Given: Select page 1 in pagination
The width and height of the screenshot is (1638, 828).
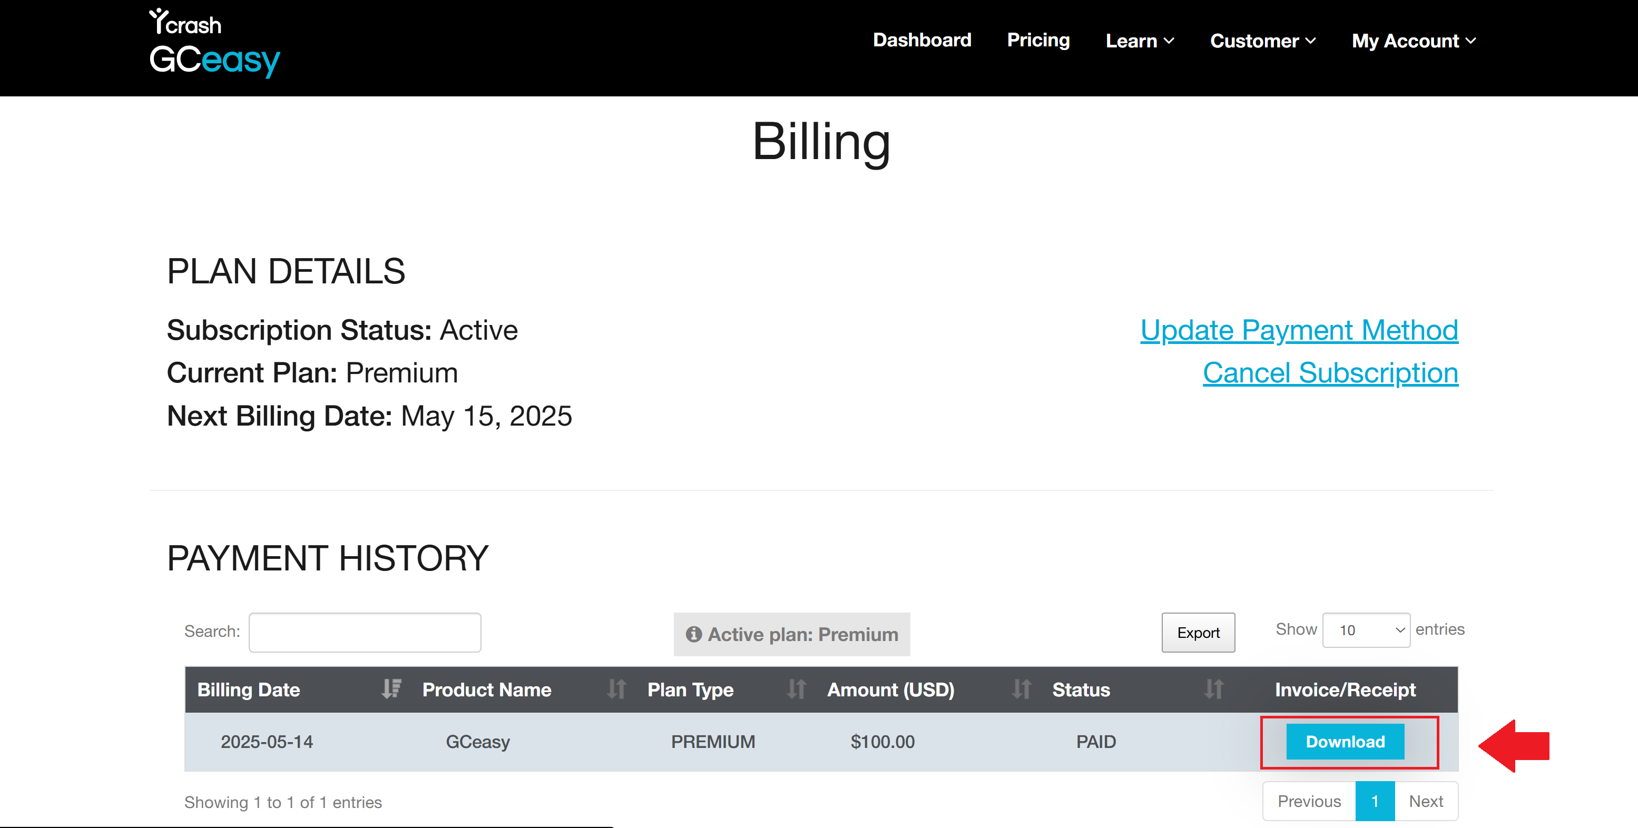Looking at the screenshot, I should (x=1375, y=801).
